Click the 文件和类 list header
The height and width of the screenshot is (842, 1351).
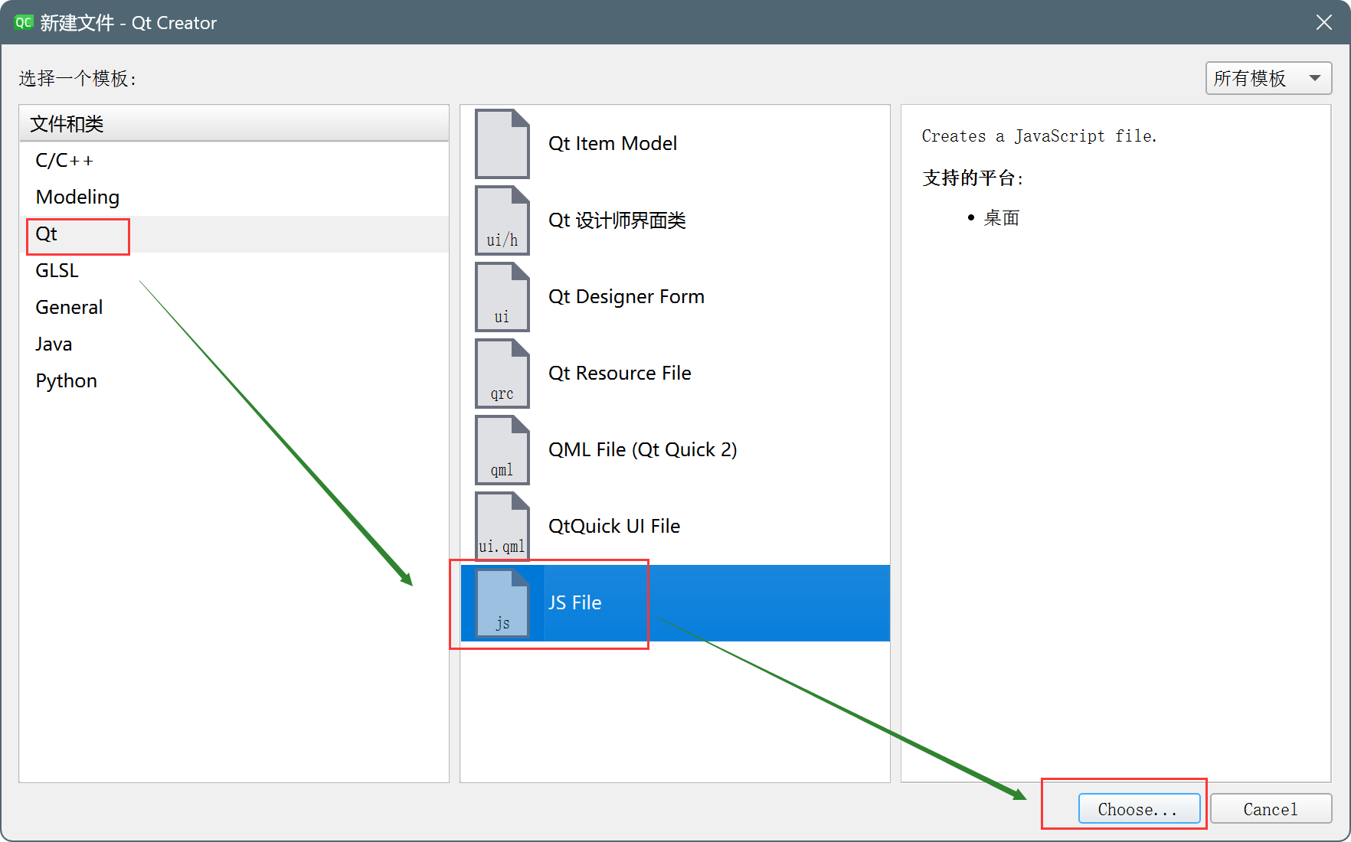(x=234, y=124)
